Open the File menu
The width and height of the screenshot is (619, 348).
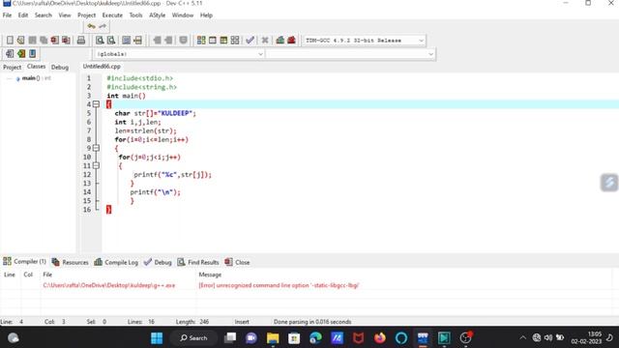coord(7,15)
